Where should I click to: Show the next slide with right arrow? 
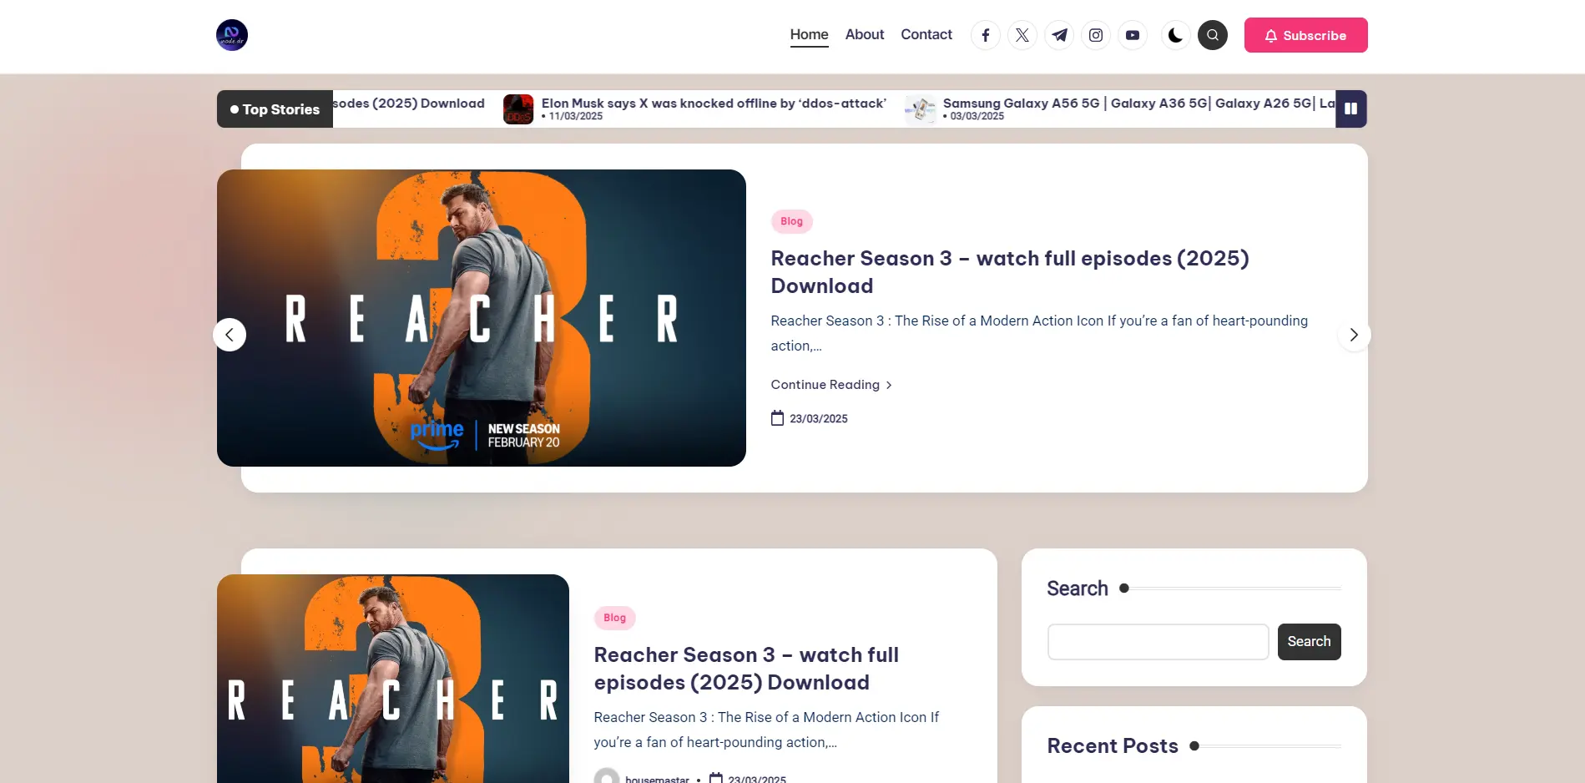coord(1354,335)
